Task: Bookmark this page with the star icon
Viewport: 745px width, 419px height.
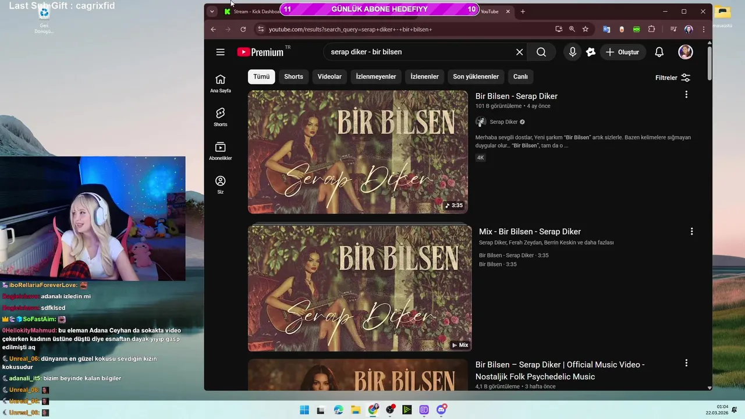Action: pos(586,29)
